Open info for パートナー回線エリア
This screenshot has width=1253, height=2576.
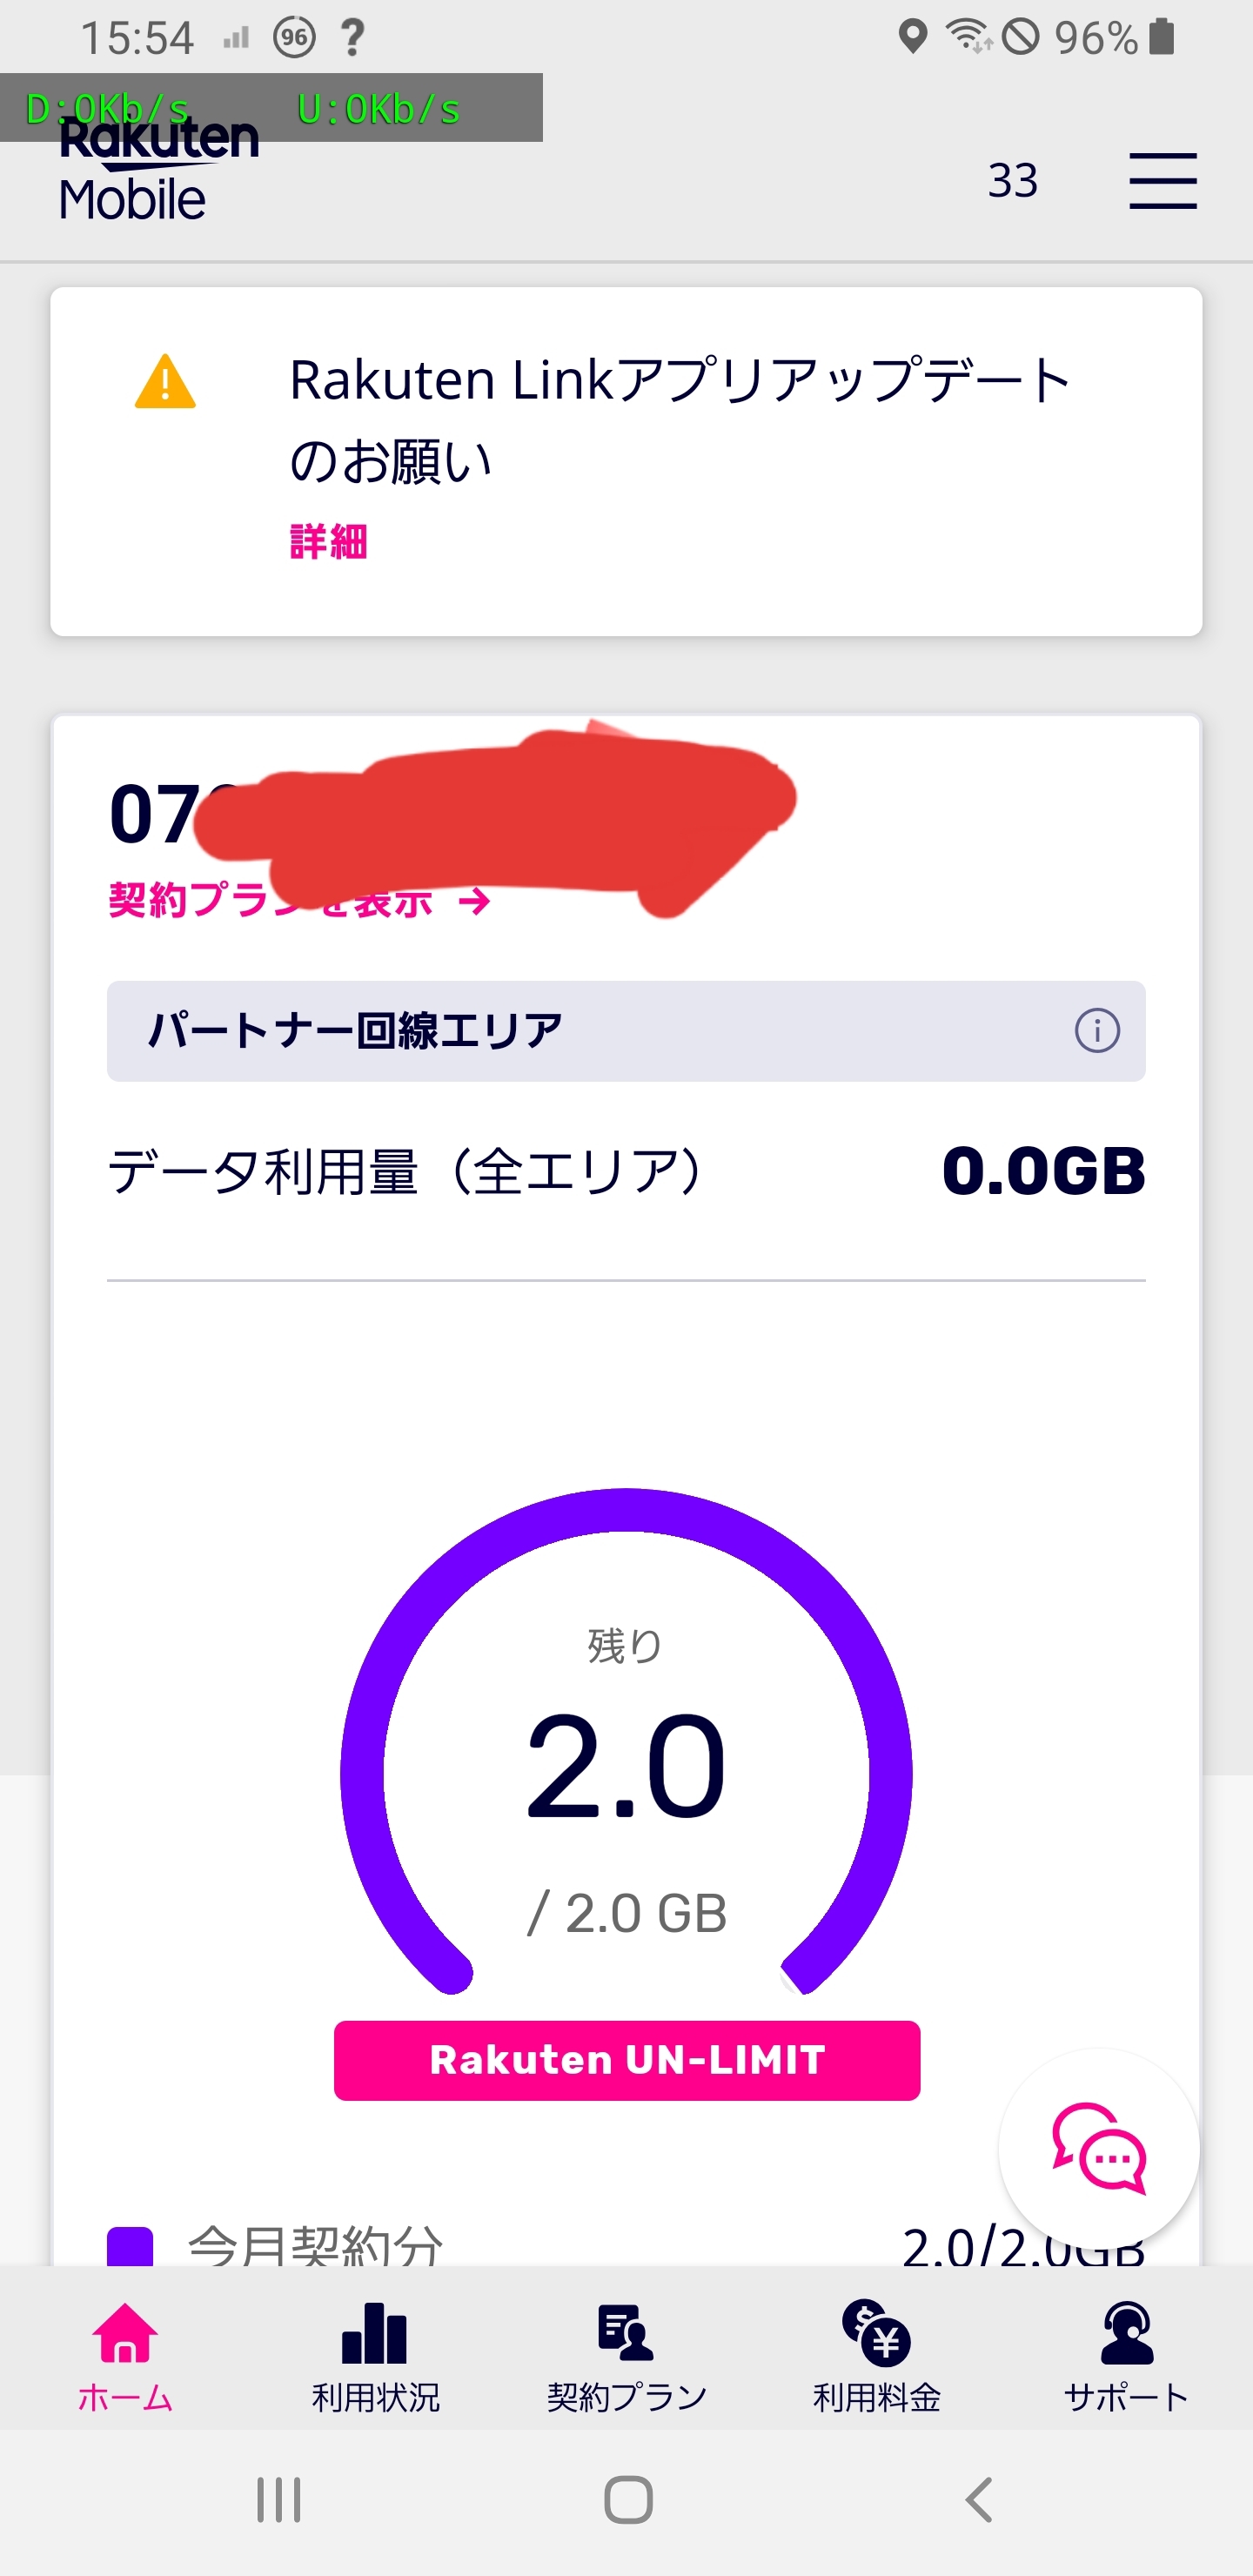click(x=1096, y=1031)
